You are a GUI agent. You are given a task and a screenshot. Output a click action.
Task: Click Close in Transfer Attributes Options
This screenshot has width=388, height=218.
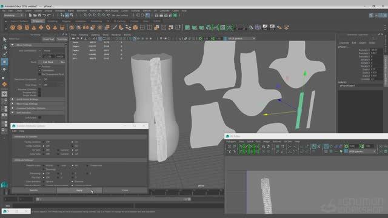pyautogui.click(x=125, y=190)
